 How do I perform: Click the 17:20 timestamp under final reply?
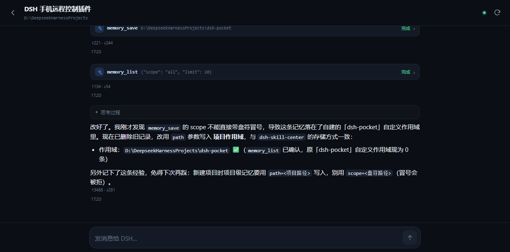[96, 199]
